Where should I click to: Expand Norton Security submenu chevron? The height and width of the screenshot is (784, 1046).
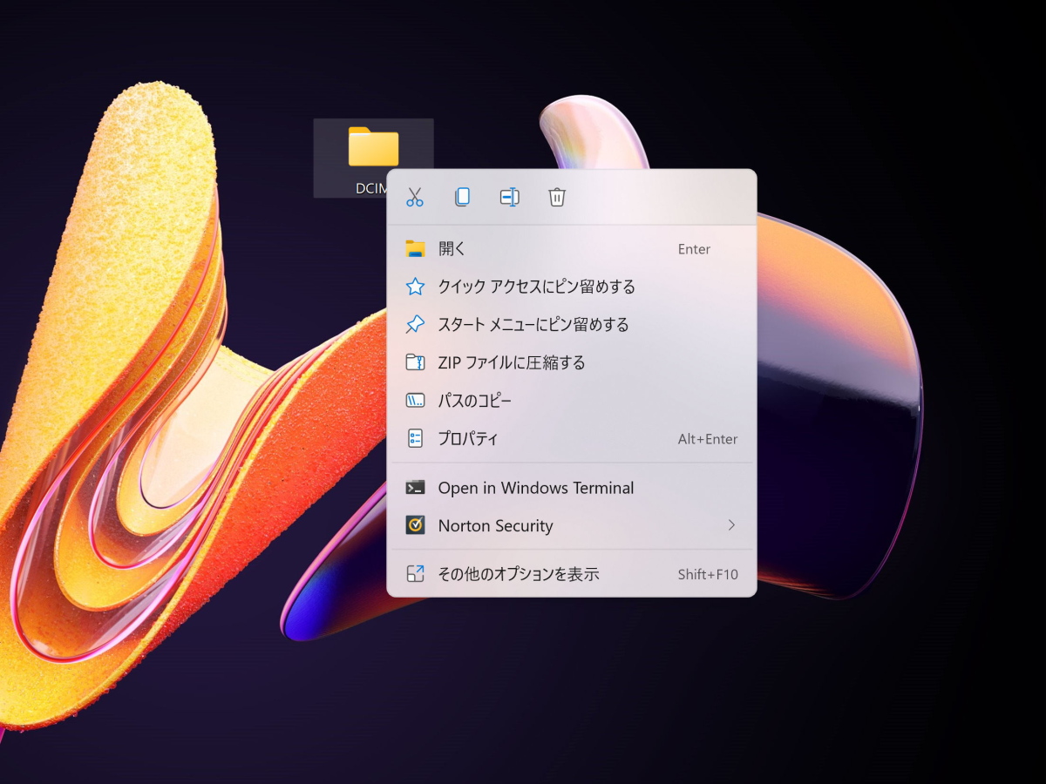tap(731, 525)
